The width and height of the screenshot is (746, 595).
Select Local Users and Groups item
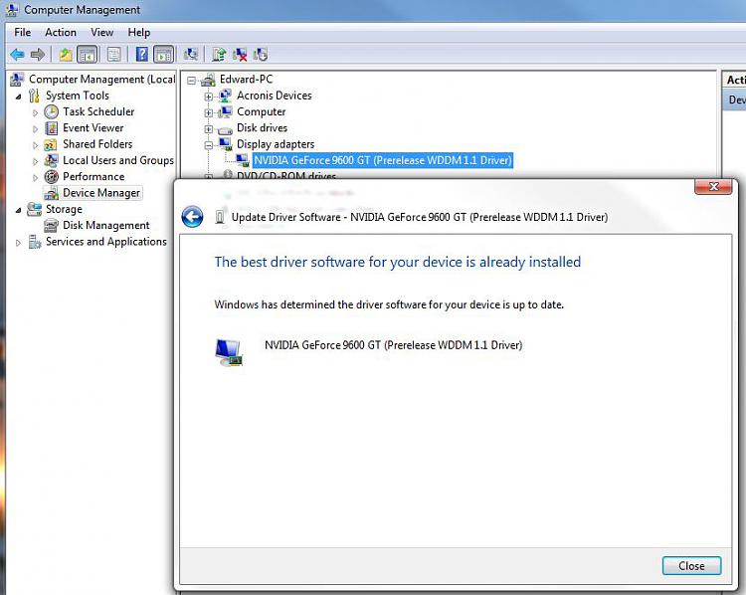(x=118, y=160)
